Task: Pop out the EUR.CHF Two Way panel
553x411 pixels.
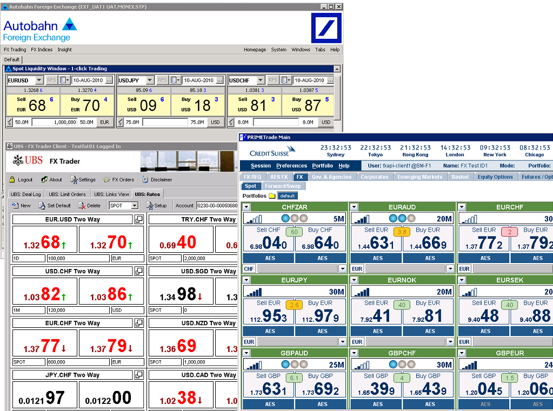Action: (x=139, y=323)
